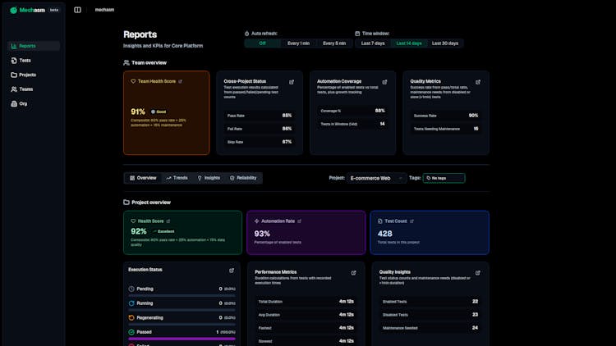The width and height of the screenshot is (616, 346).
Task: Click the Passed progress bar
Action: point(182,338)
